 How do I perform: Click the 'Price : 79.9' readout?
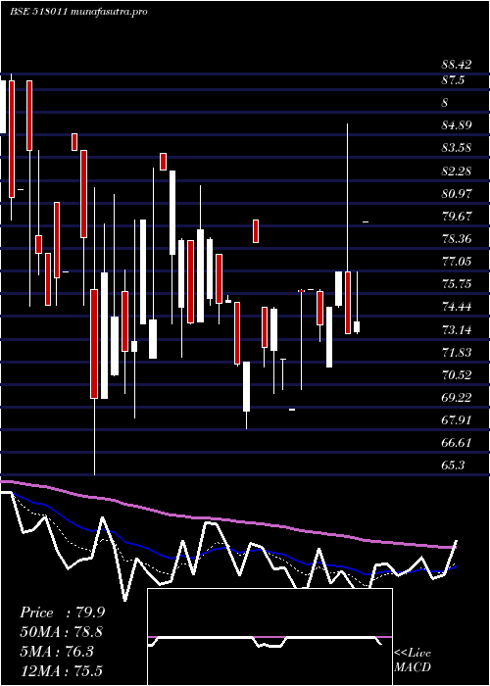tap(63, 612)
